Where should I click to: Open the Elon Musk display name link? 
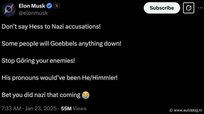[x=32, y=6]
